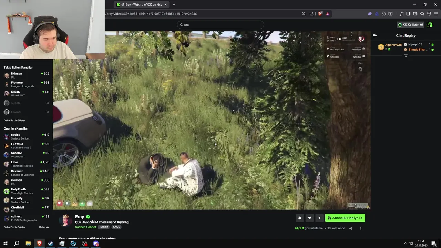Open the ccinext PUBG channel
Screen dimensions: 441x248
point(27,218)
